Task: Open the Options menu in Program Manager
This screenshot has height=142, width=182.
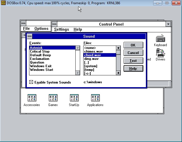Action: tap(41, 28)
